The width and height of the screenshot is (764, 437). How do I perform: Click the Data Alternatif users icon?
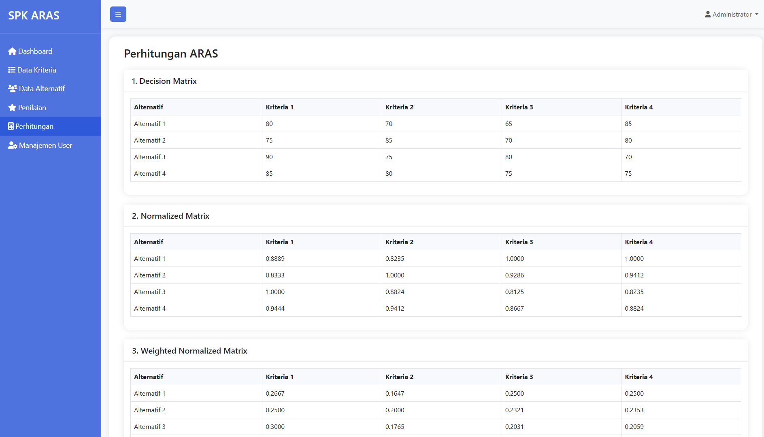point(13,89)
